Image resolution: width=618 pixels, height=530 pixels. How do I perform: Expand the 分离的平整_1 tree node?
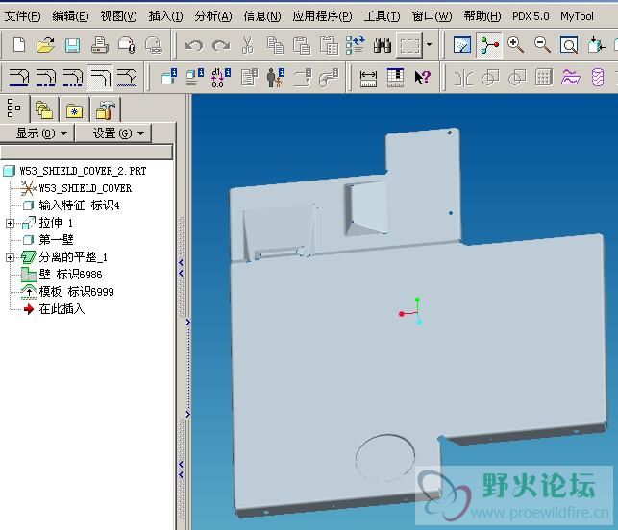coord(11,257)
